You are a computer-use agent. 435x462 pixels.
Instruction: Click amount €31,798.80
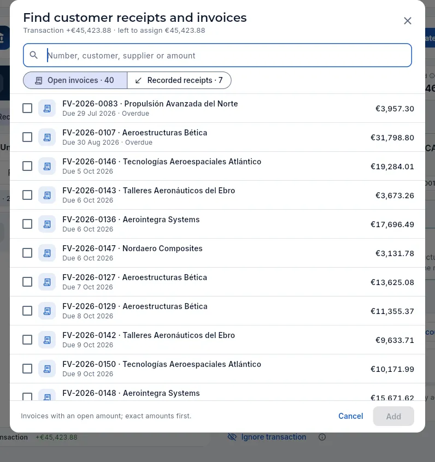click(x=392, y=138)
